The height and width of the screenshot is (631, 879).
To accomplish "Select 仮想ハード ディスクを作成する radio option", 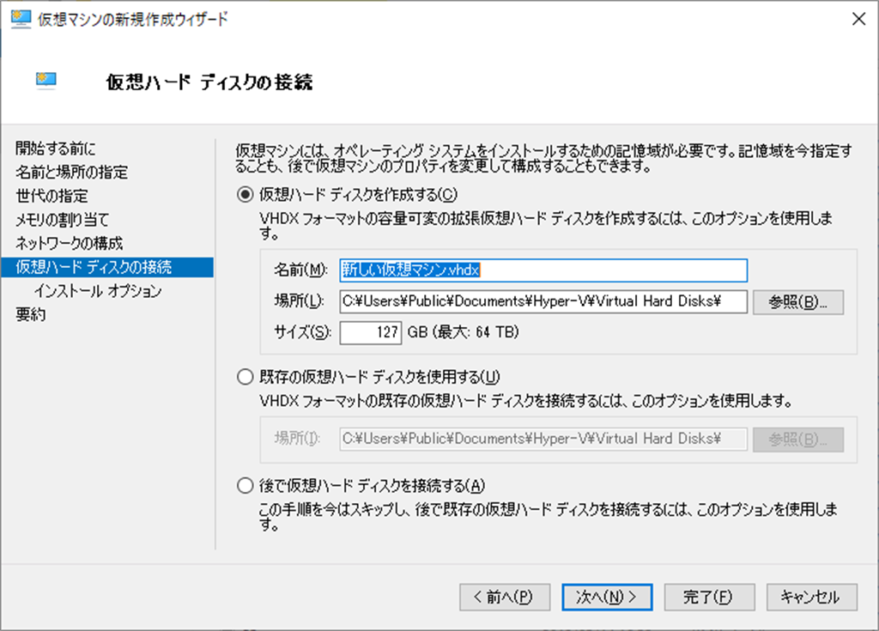I will (245, 195).
